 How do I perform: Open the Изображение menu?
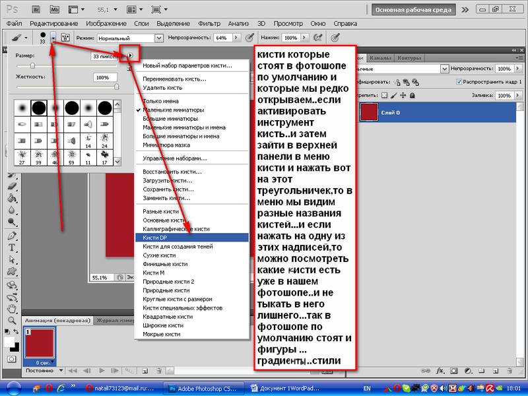[x=106, y=24]
